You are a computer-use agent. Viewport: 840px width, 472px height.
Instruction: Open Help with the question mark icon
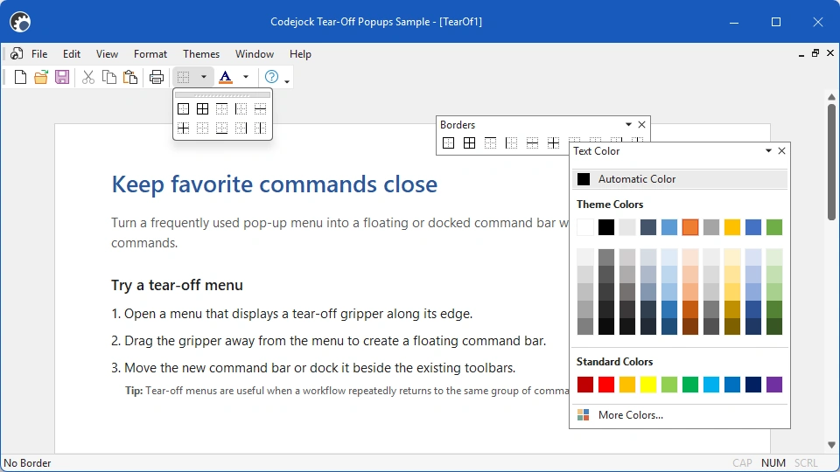click(271, 77)
